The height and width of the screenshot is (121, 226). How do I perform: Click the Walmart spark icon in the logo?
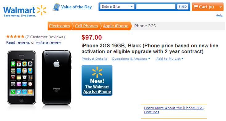click(42, 10)
